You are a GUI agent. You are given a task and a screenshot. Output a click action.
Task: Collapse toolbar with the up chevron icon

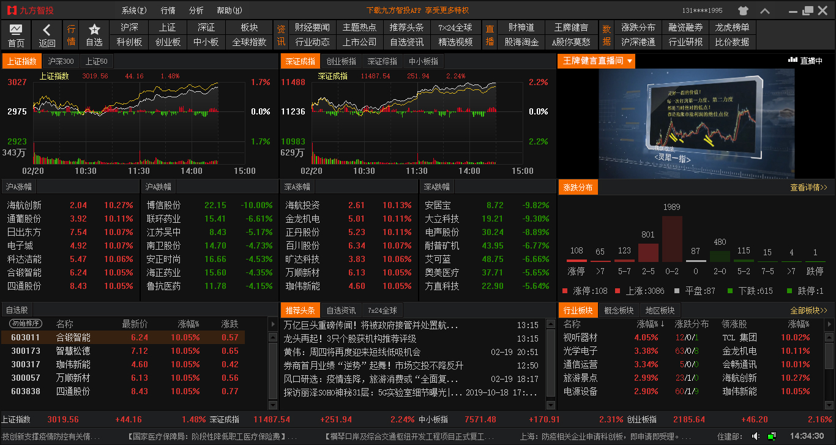click(765, 10)
